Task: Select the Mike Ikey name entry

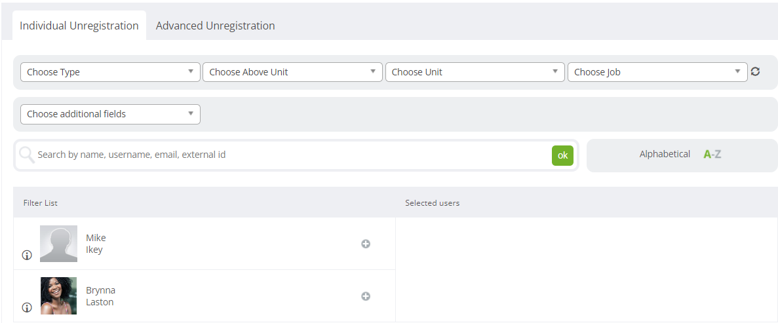Action: [96, 244]
